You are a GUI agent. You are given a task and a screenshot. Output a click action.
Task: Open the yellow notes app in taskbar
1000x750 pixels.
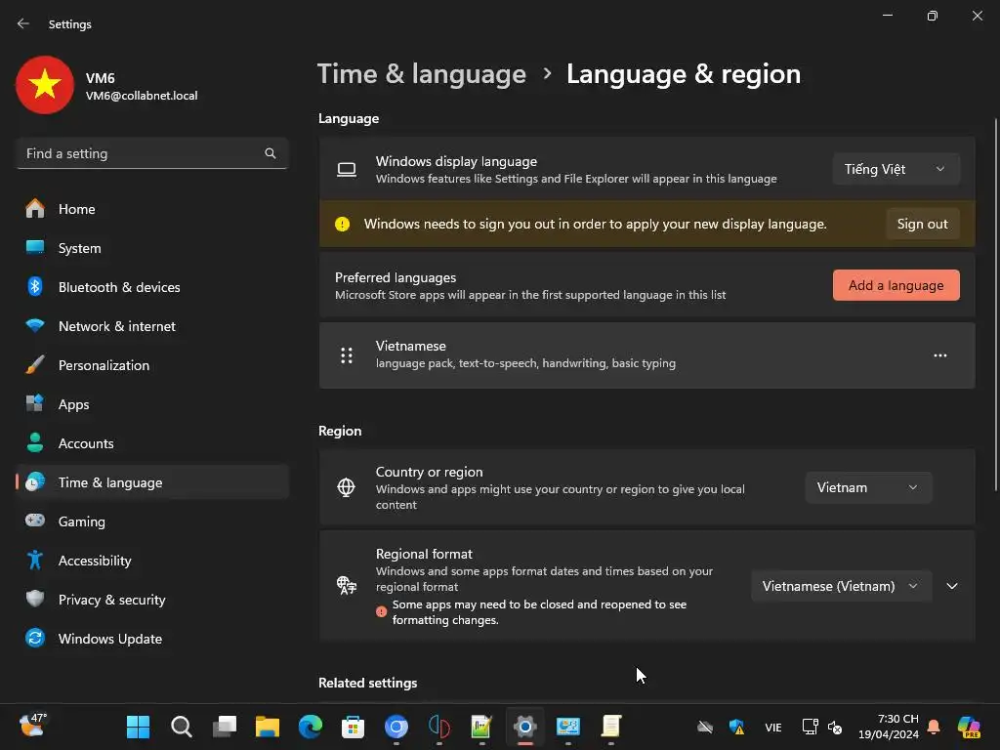pos(611,727)
